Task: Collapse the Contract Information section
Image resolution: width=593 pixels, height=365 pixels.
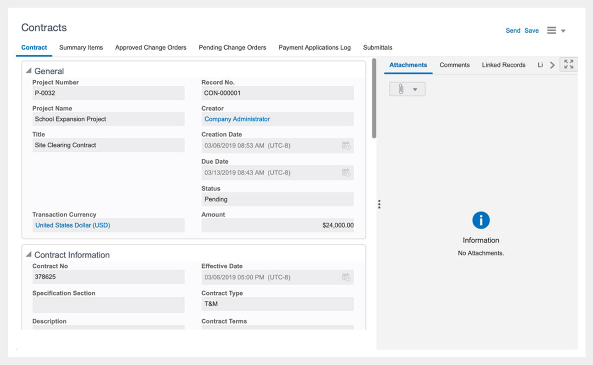Action: (x=29, y=254)
